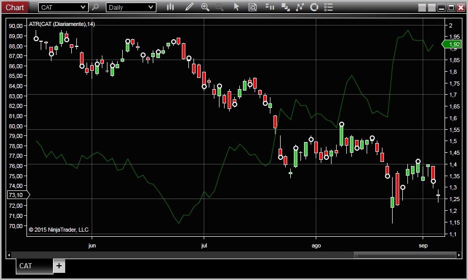The height and width of the screenshot is (280, 468).
Task: Open the Daily interval dropdown
Action: point(131,8)
